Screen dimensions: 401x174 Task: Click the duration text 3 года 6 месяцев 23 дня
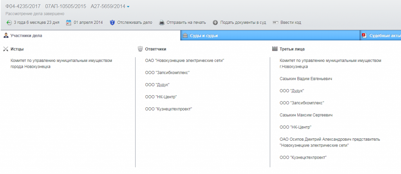(36, 22)
